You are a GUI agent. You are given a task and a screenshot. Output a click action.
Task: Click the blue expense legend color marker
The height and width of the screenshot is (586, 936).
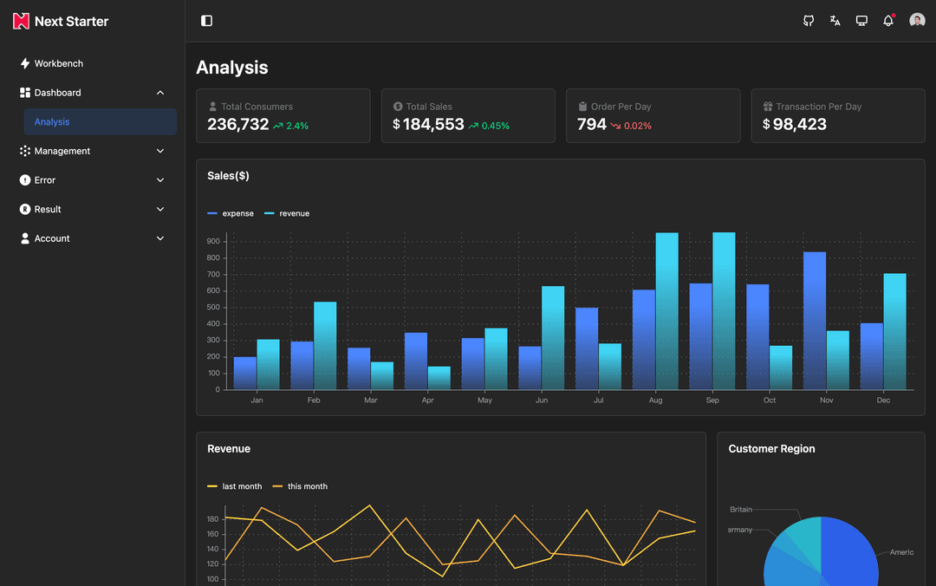(x=212, y=213)
